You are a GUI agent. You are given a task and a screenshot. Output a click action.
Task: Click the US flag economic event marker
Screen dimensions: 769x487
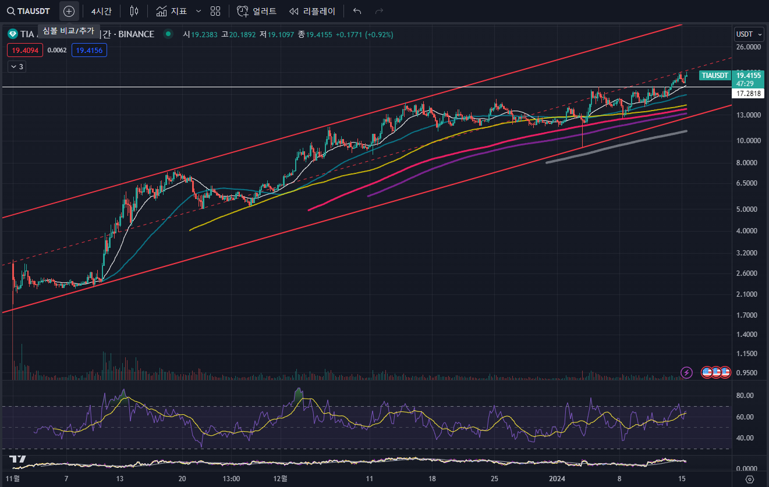pos(707,372)
